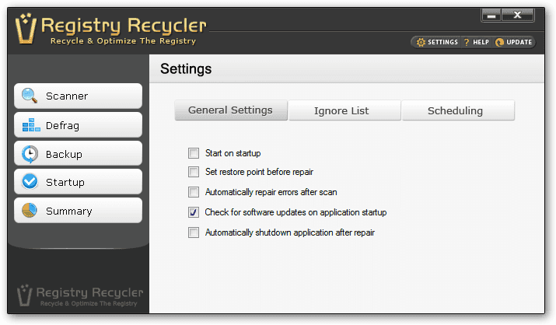Click the Summary pie chart icon

pyautogui.click(x=30, y=210)
